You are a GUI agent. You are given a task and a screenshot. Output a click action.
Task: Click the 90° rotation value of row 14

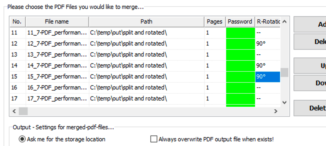[261, 66]
